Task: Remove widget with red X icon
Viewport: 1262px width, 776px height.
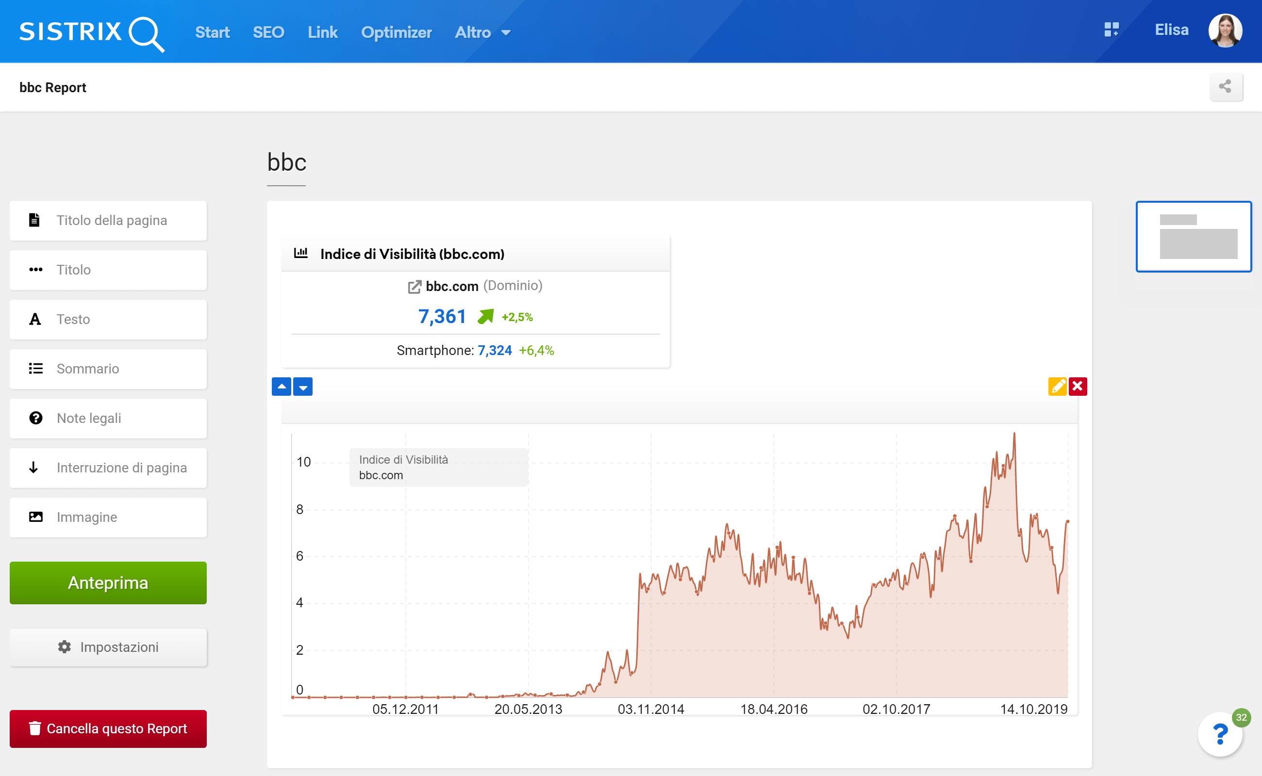Action: (1078, 386)
